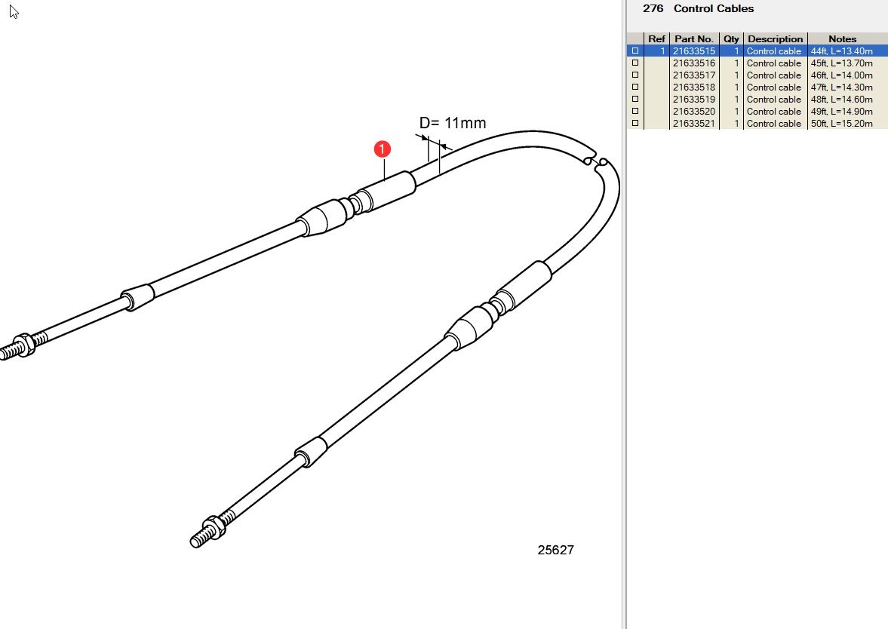Click the Notes column header
Screen dimensions: 888x629
[x=843, y=38]
